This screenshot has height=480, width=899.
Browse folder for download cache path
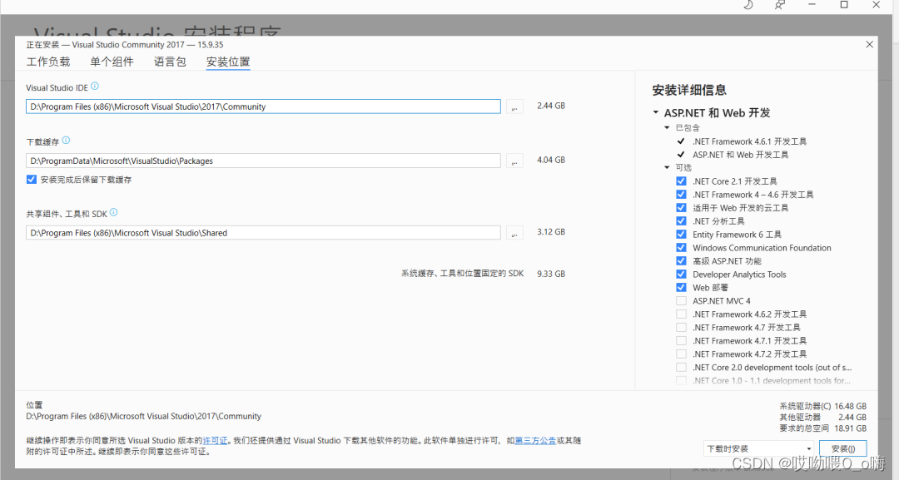(x=514, y=161)
